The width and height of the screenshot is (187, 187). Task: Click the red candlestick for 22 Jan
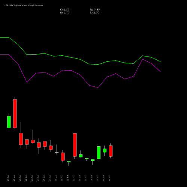(27, 142)
